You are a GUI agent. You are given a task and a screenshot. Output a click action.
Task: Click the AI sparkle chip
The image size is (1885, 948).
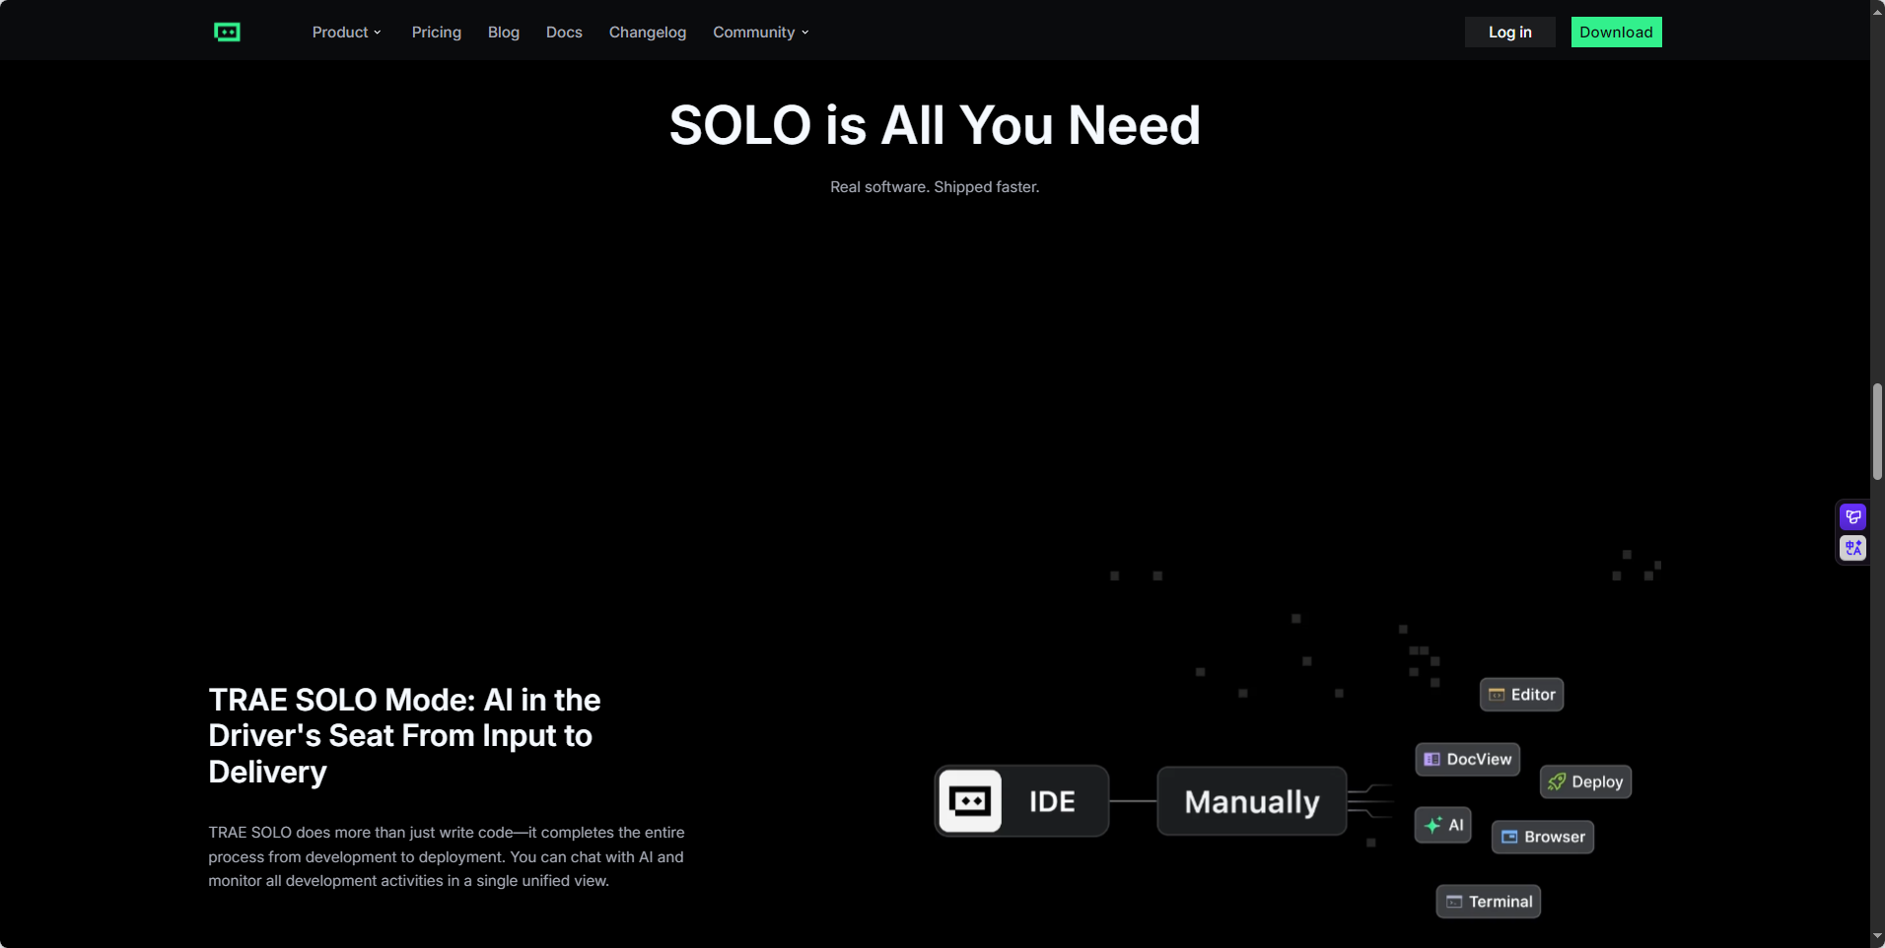[x=1442, y=825]
